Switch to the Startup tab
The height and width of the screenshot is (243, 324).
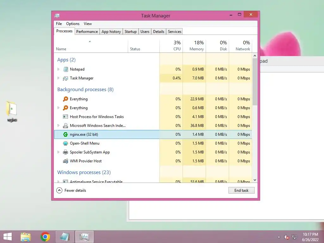131,32
